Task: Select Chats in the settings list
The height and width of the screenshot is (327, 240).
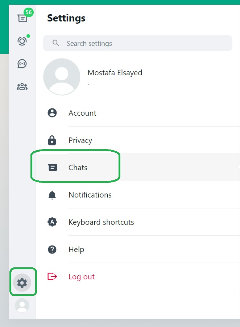Action: coord(78,168)
